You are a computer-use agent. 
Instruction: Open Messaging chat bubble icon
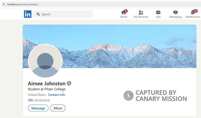pos(175,13)
